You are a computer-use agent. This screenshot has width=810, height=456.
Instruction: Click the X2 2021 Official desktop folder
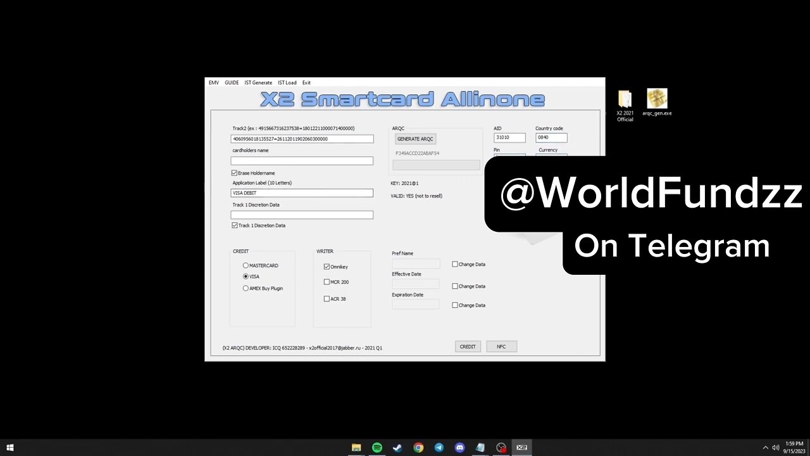click(625, 106)
